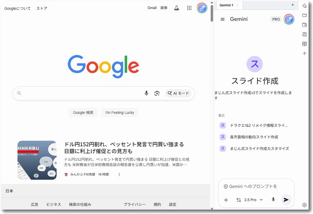Add a new tab in the side panel
This screenshot has width=313, height=214.
pos(292,5)
